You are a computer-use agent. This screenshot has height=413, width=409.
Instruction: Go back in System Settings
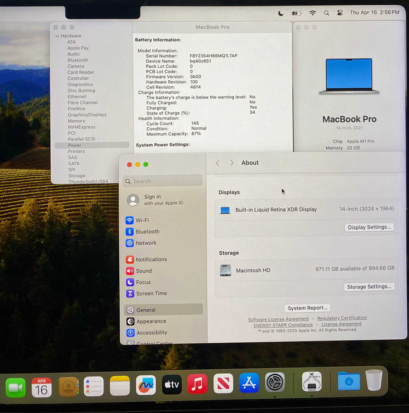click(218, 163)
